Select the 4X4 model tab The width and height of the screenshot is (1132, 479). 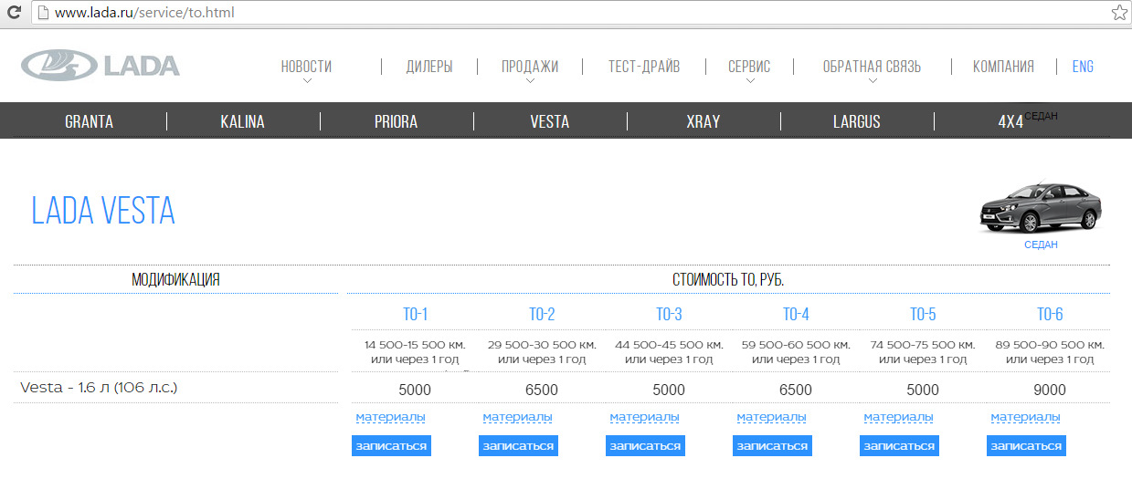tap(1010, 121)
